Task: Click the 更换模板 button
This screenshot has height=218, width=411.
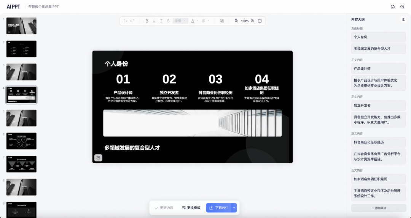Action: [x=191, y=208]
